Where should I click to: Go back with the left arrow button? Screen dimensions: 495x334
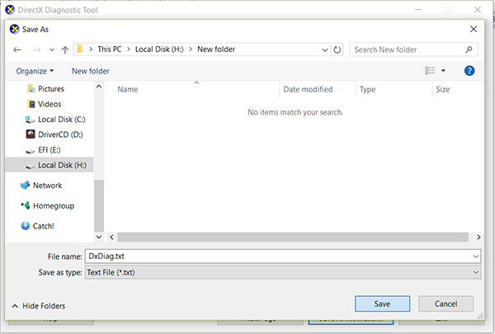coord(17,49)
